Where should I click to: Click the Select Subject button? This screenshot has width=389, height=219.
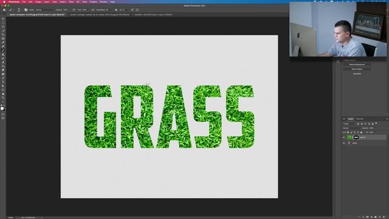pos(357,69)
